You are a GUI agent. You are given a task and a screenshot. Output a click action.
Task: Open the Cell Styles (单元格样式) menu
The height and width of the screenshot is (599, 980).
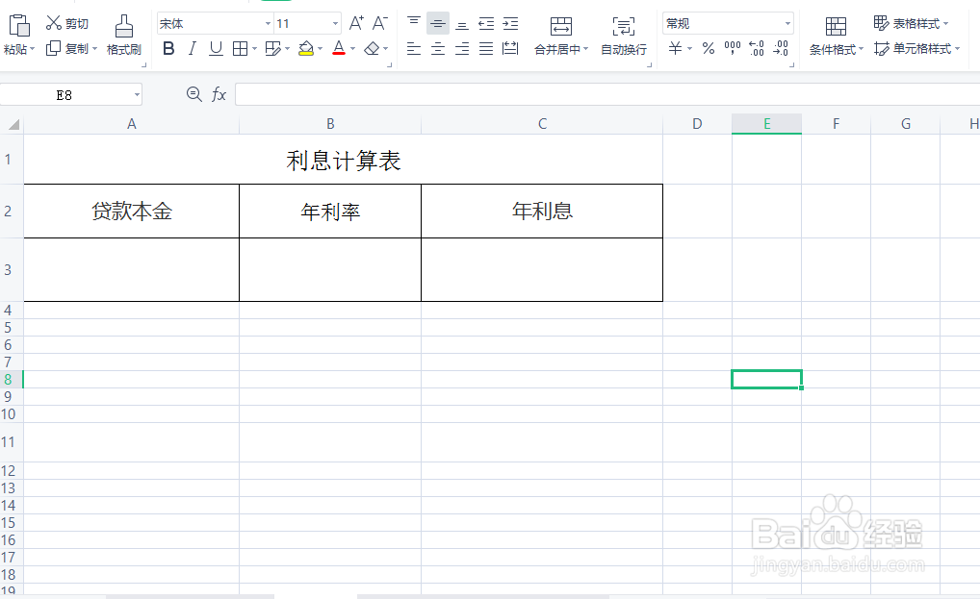pos(916,48)
